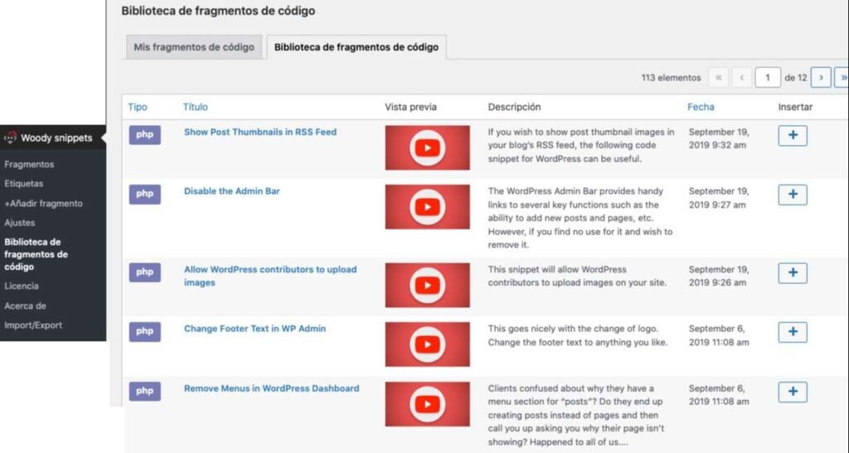The height and width of the screenshot is (453, 849).
Task: Go to next page of snippets
Action: pos(820,78)
